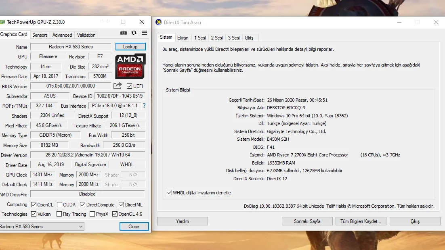Switch to the Ekran tab
Image resolution: width=445 pixels, height=250 pixels.
(x=183, y=37)
